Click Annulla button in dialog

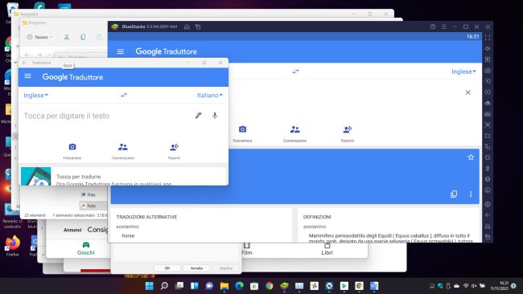coord(196,268)
